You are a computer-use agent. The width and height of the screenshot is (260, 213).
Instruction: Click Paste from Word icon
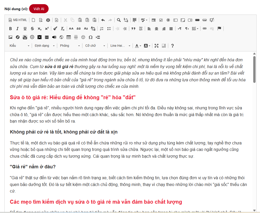coord(95,20)
